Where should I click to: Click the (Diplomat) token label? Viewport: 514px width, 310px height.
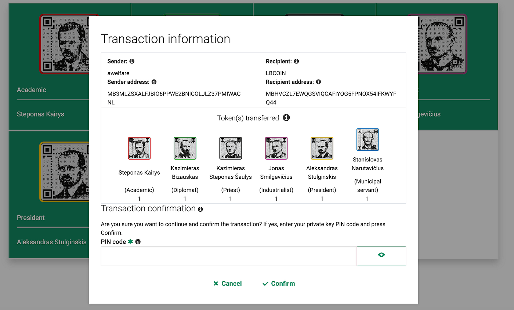click(x=185, y=190)
